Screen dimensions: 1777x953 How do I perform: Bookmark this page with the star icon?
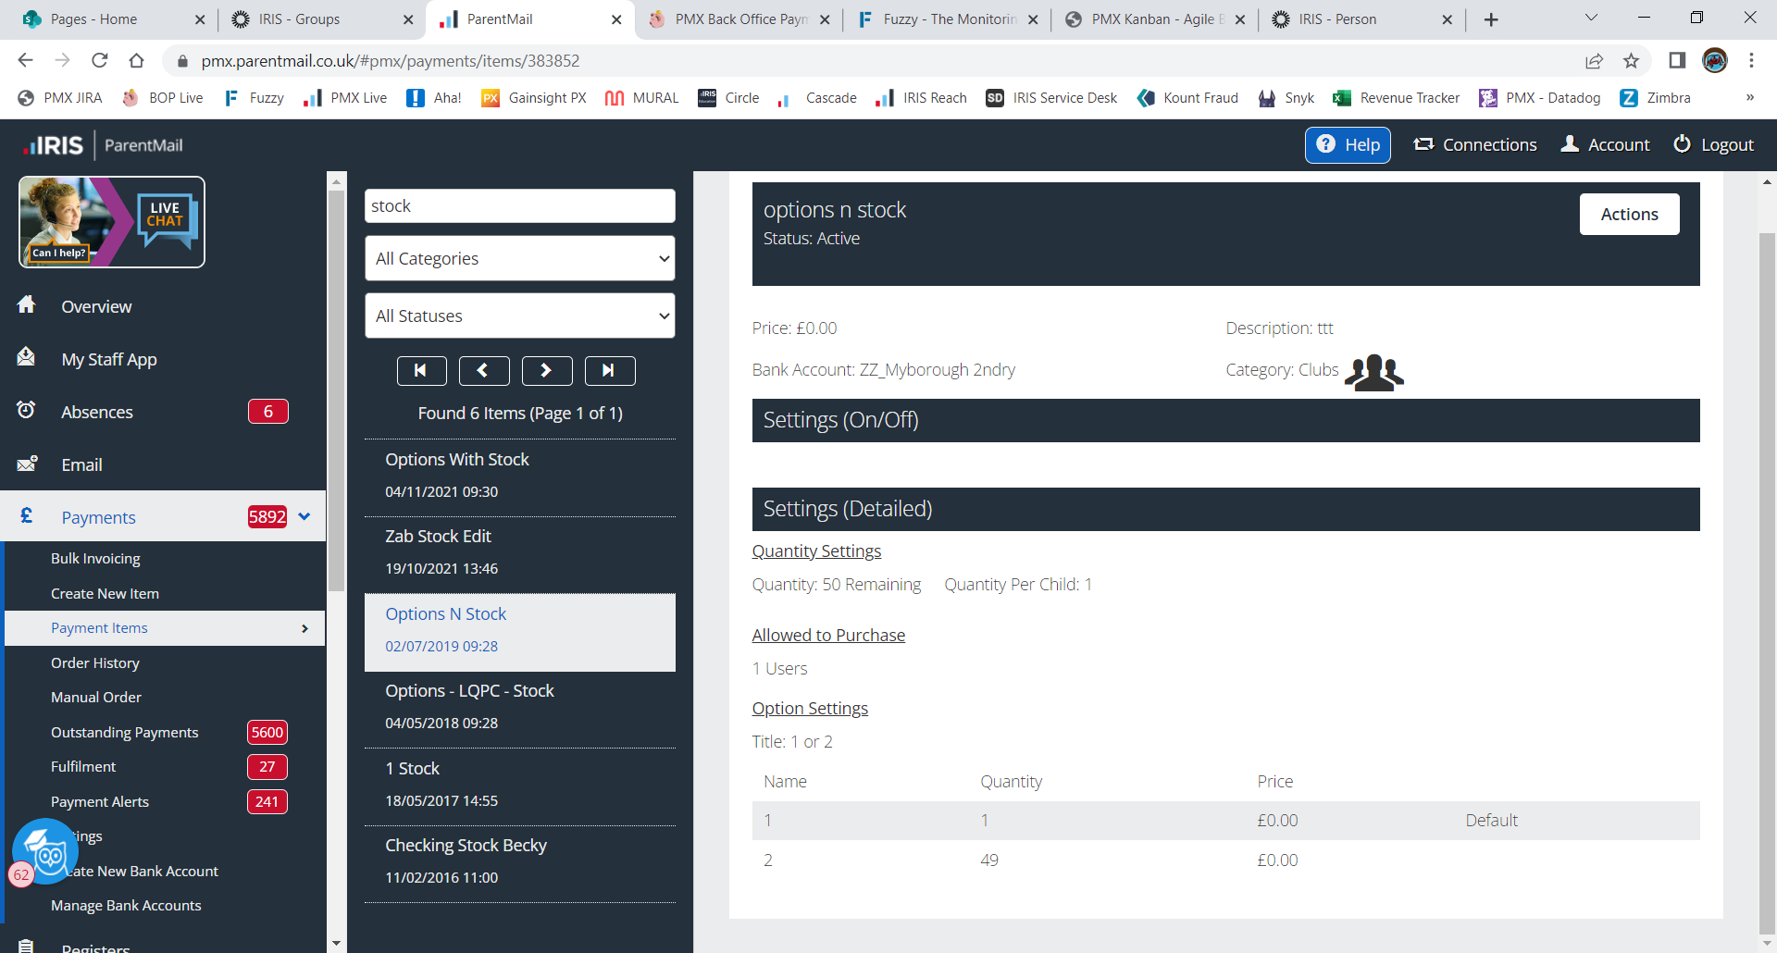pyautogui.click(x=1631, y=61)
